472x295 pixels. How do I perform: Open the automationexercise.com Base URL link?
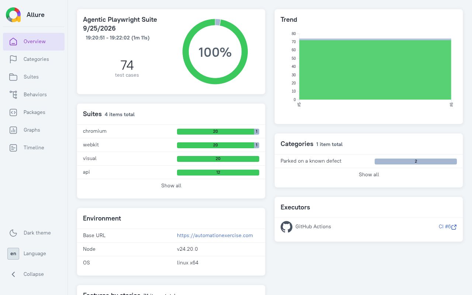[215, 235]
